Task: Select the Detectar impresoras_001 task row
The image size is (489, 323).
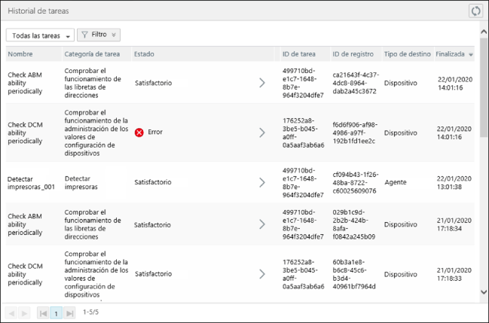Action: click(x=31, y=182)
